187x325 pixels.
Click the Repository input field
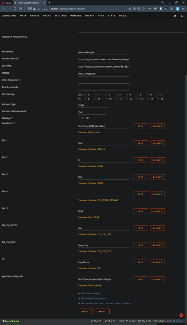click(x=104, y=52)
